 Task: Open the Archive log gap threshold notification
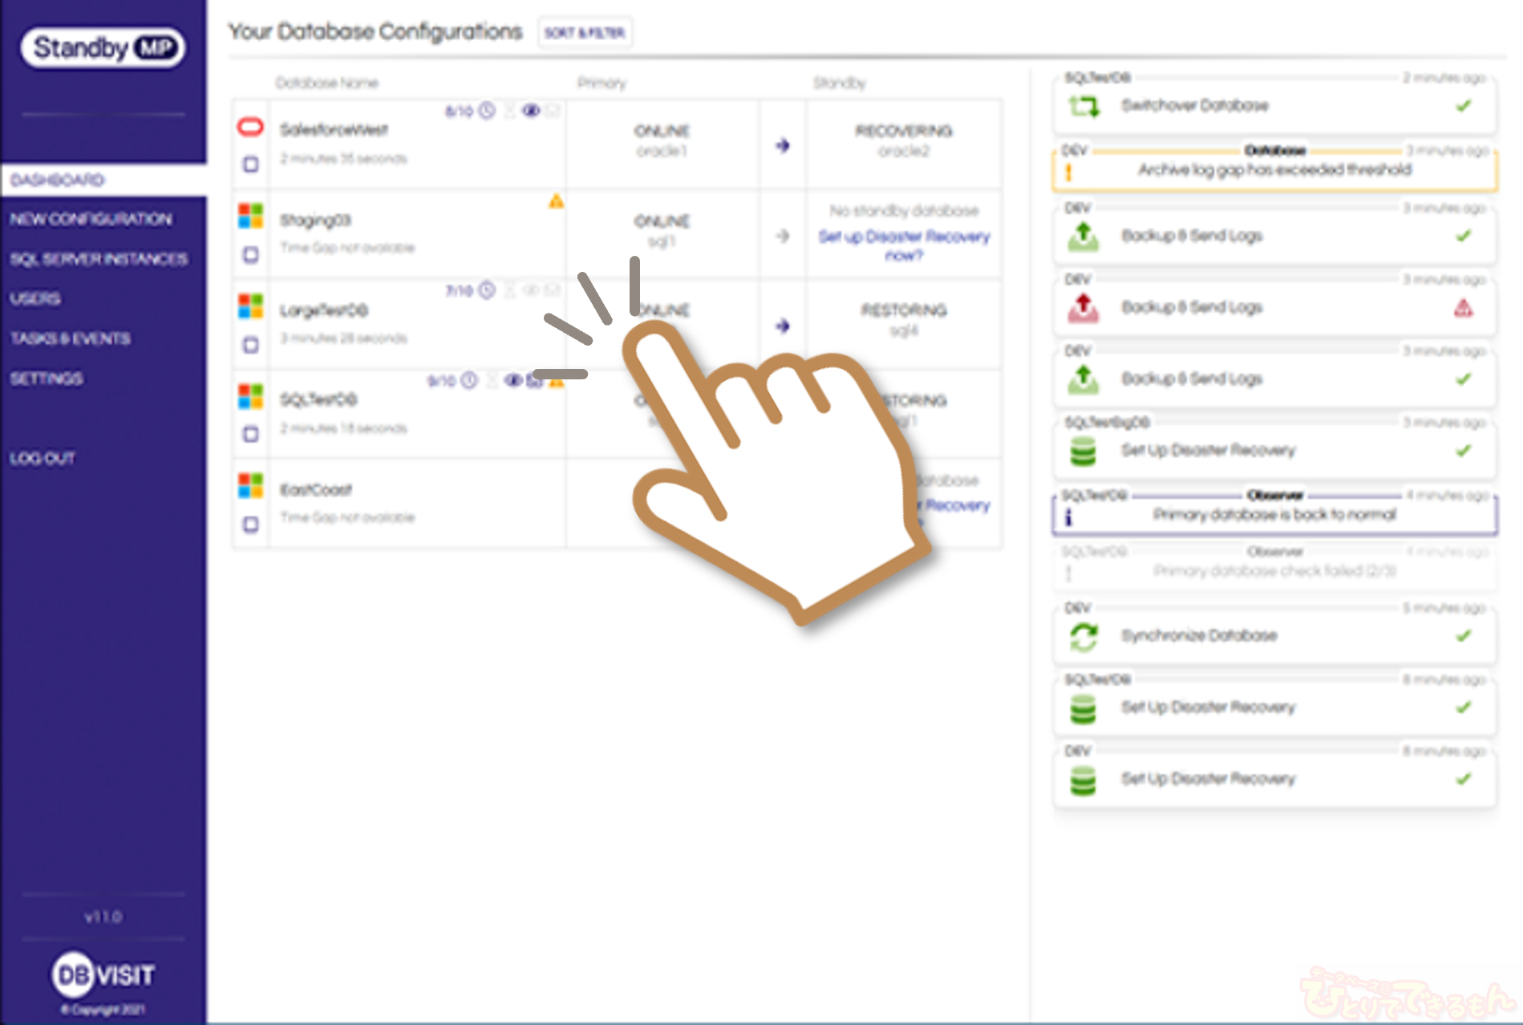[x=1274, y=170]
